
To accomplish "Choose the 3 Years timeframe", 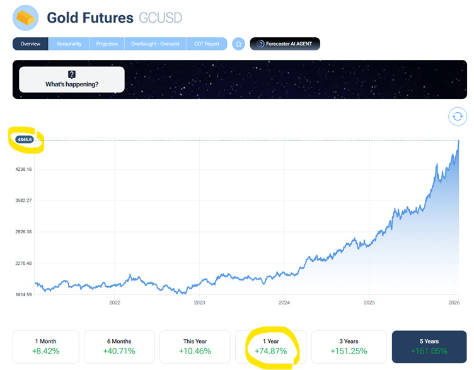I will pos(349,347).
